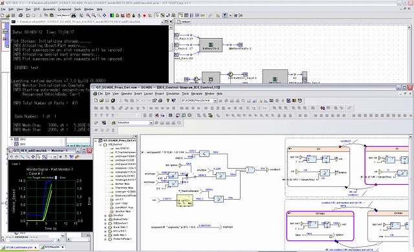Click the red record dot icon in GT-ISE
This screenshot has height=252, width=414.
[144, 16]
